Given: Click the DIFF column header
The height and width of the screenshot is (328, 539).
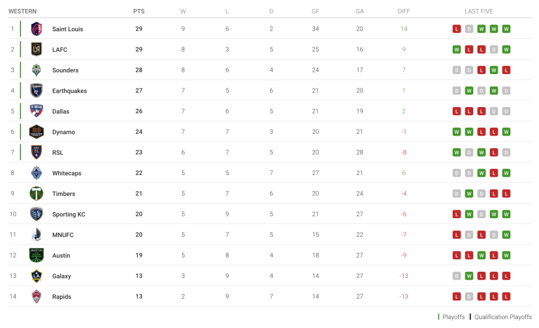Looking at the screenshot, I should (404, 11).
